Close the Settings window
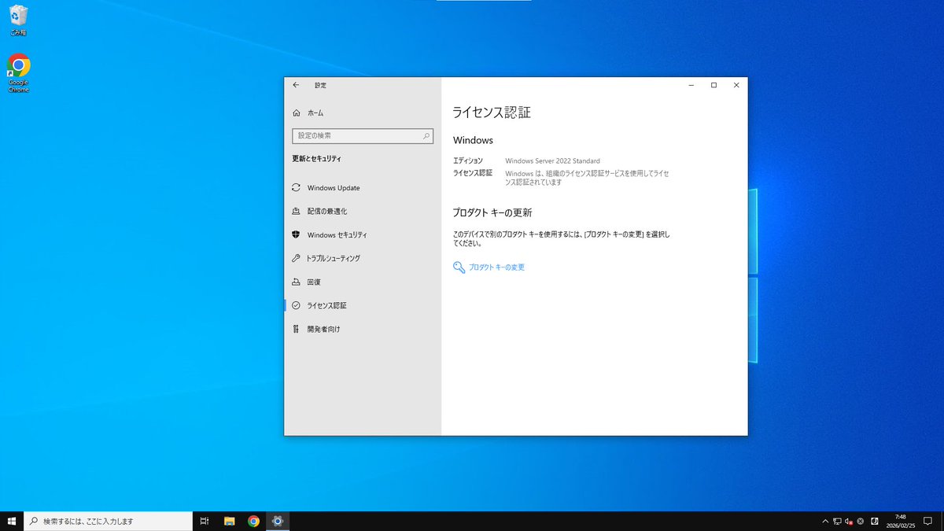This screenshot has width=944, height=531. point(736,85)
